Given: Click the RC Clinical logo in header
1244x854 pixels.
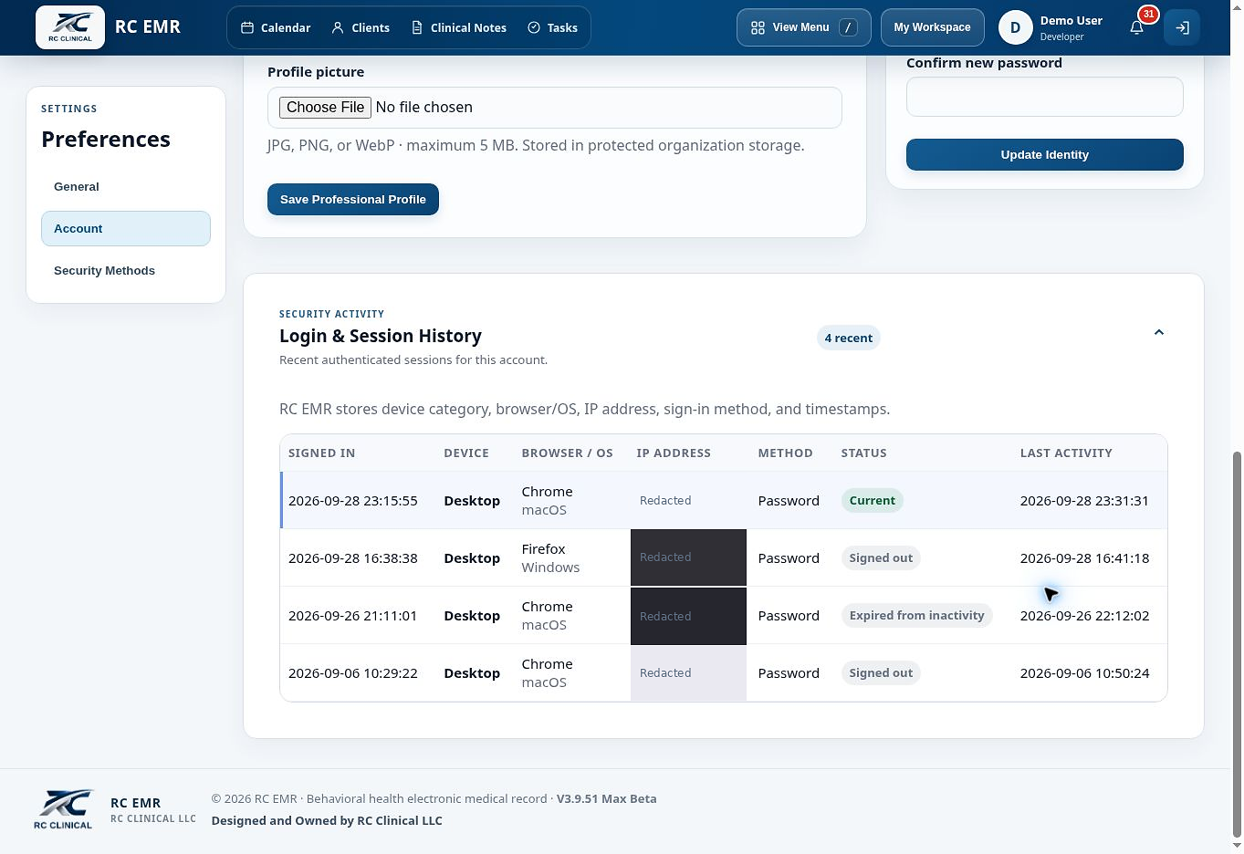Looking at the screenshot, I should click(70, 27).
